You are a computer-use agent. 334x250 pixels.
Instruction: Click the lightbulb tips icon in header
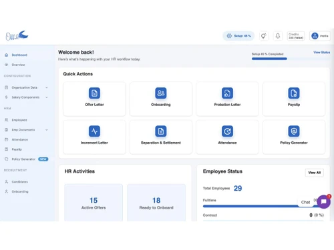tap(264, 36)
